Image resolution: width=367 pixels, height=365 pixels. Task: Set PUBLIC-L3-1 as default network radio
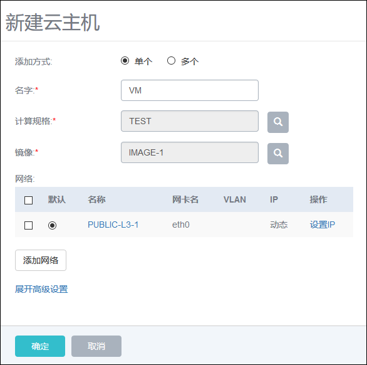tap(52, 226)
